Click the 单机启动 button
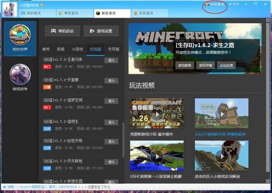The image size is (272, 193). point(62,31)
